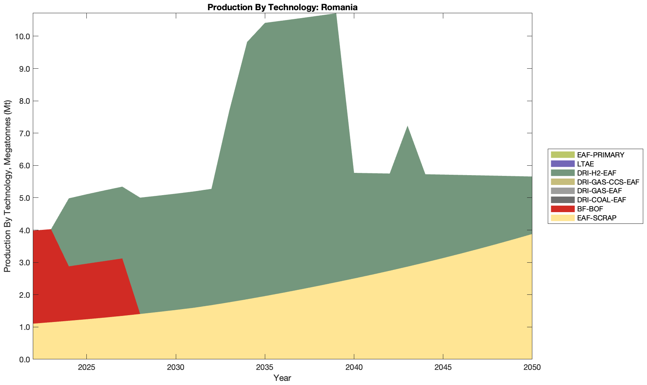Select the y-axis label 'Production By Technology, Megatonnes (Mt)'
Screen dimensions: 647x385
[7, 186]
